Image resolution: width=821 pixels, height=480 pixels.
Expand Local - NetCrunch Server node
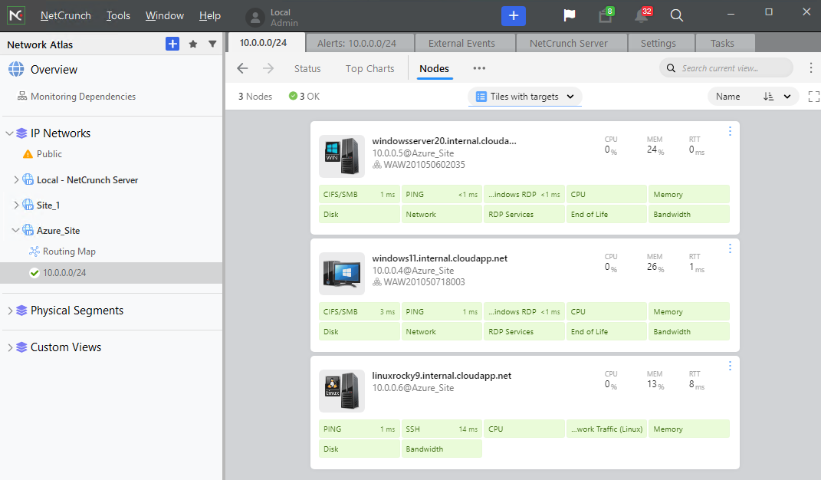15,179
